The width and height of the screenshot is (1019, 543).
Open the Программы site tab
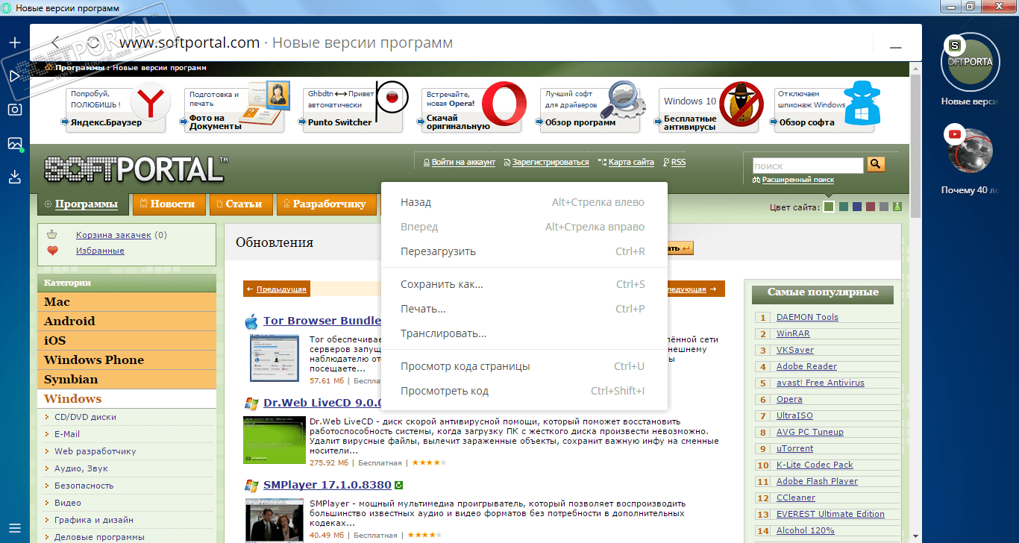click(x=83, y=204)
